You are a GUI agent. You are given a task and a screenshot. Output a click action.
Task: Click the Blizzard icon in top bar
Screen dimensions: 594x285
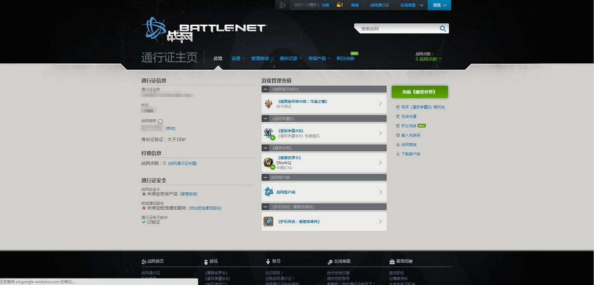282,5
